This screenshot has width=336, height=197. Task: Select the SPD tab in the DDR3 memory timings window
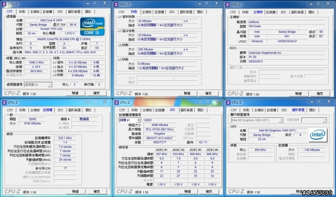coord(60,110)
